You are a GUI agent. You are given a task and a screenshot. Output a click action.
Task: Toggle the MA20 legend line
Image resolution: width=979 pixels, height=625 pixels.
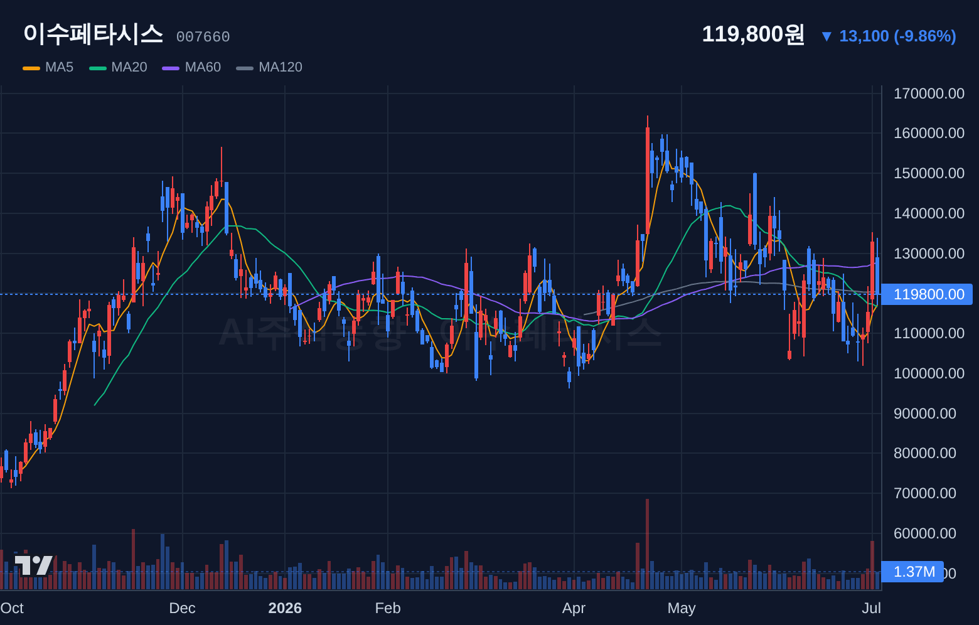(x=118, y=67)
